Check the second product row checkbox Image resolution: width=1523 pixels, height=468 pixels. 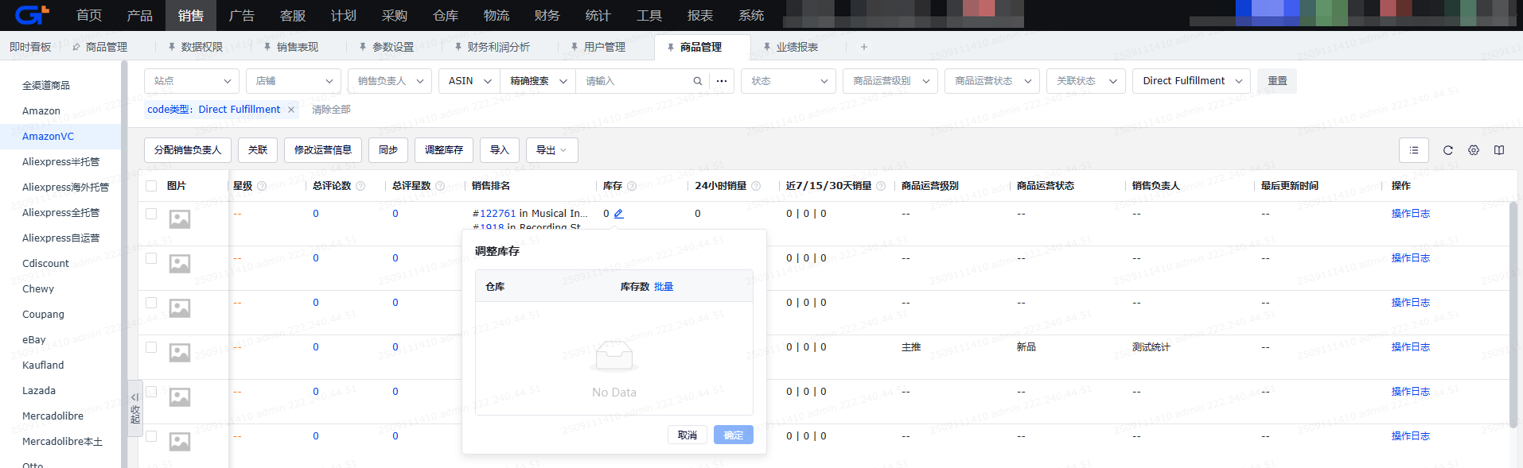151,258
